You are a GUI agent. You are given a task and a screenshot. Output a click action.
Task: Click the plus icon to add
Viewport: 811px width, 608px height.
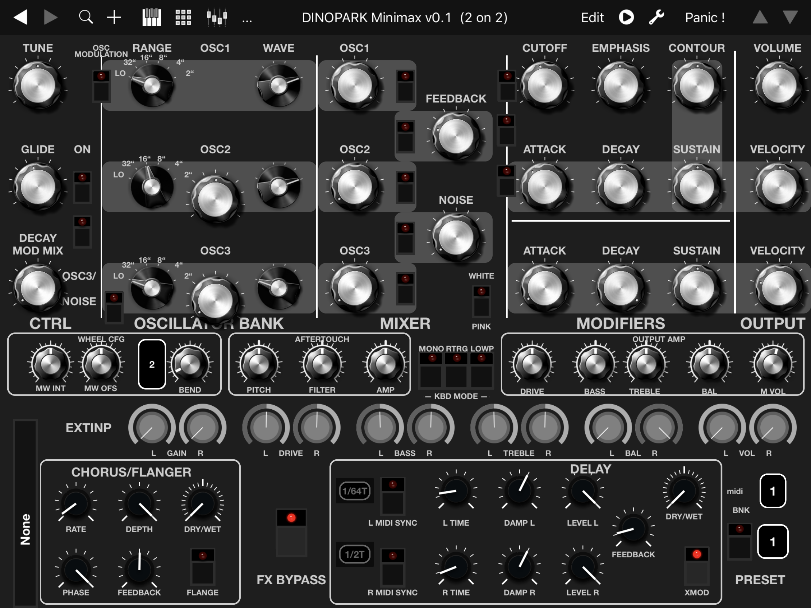114,17
